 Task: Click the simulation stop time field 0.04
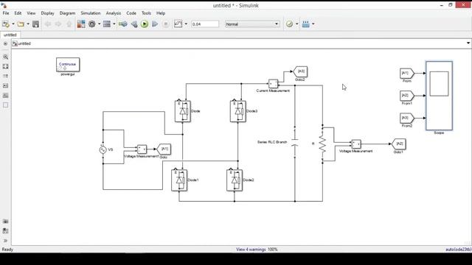tap(205, 24)
